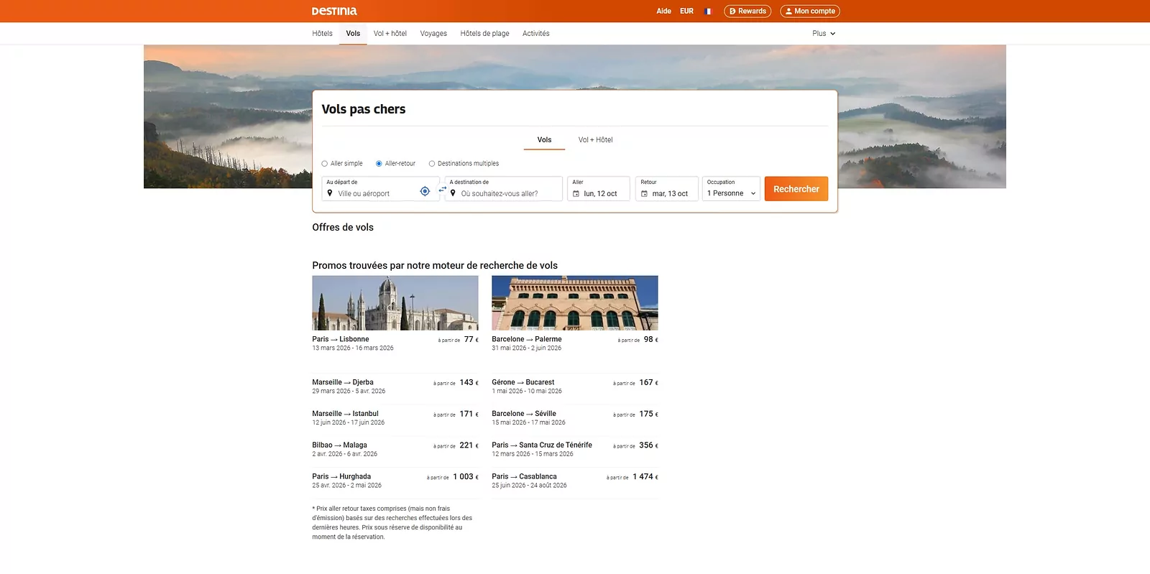Open the Paris → Hurghada flight offer
Image resolution: width=1150 pixels, height=574 pixels.
(395, 481)
